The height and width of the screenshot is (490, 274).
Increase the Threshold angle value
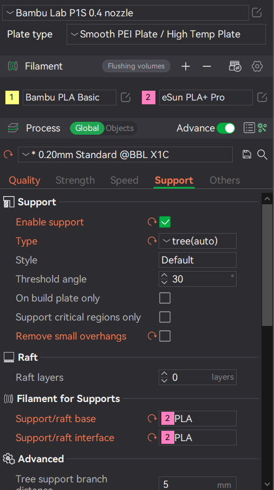[164, 275]
